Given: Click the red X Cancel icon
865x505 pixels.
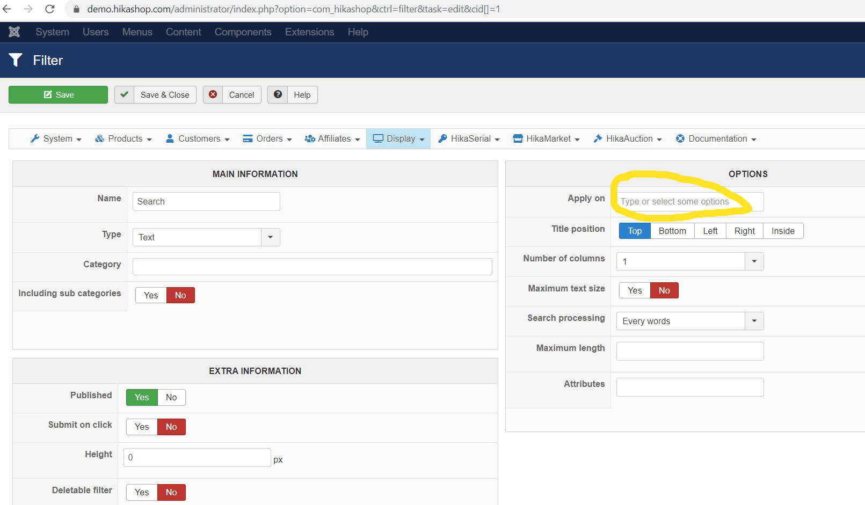Looking at the screenshot, I should [x=213, y=94].
